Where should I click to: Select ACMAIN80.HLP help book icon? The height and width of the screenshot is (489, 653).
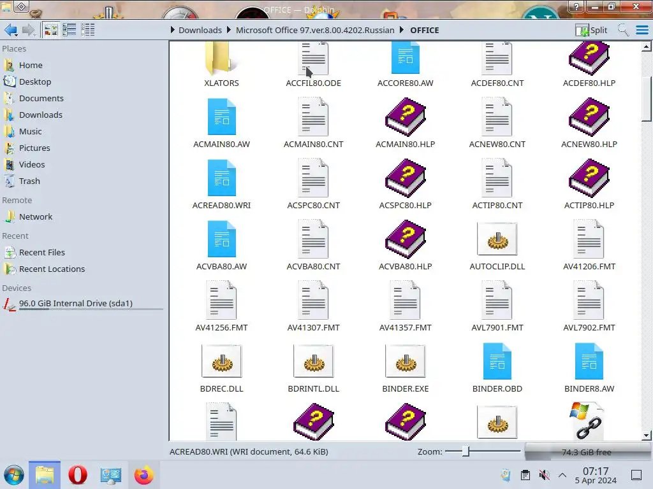coord(406,117)
